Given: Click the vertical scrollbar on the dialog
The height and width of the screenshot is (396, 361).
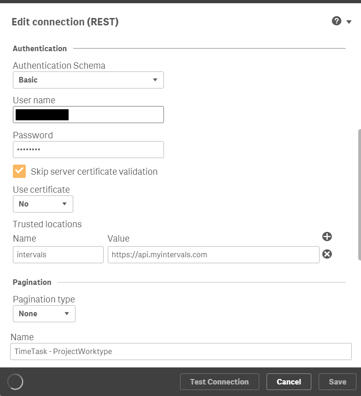Looking at the screenshot, I should (x=359, y=194).
